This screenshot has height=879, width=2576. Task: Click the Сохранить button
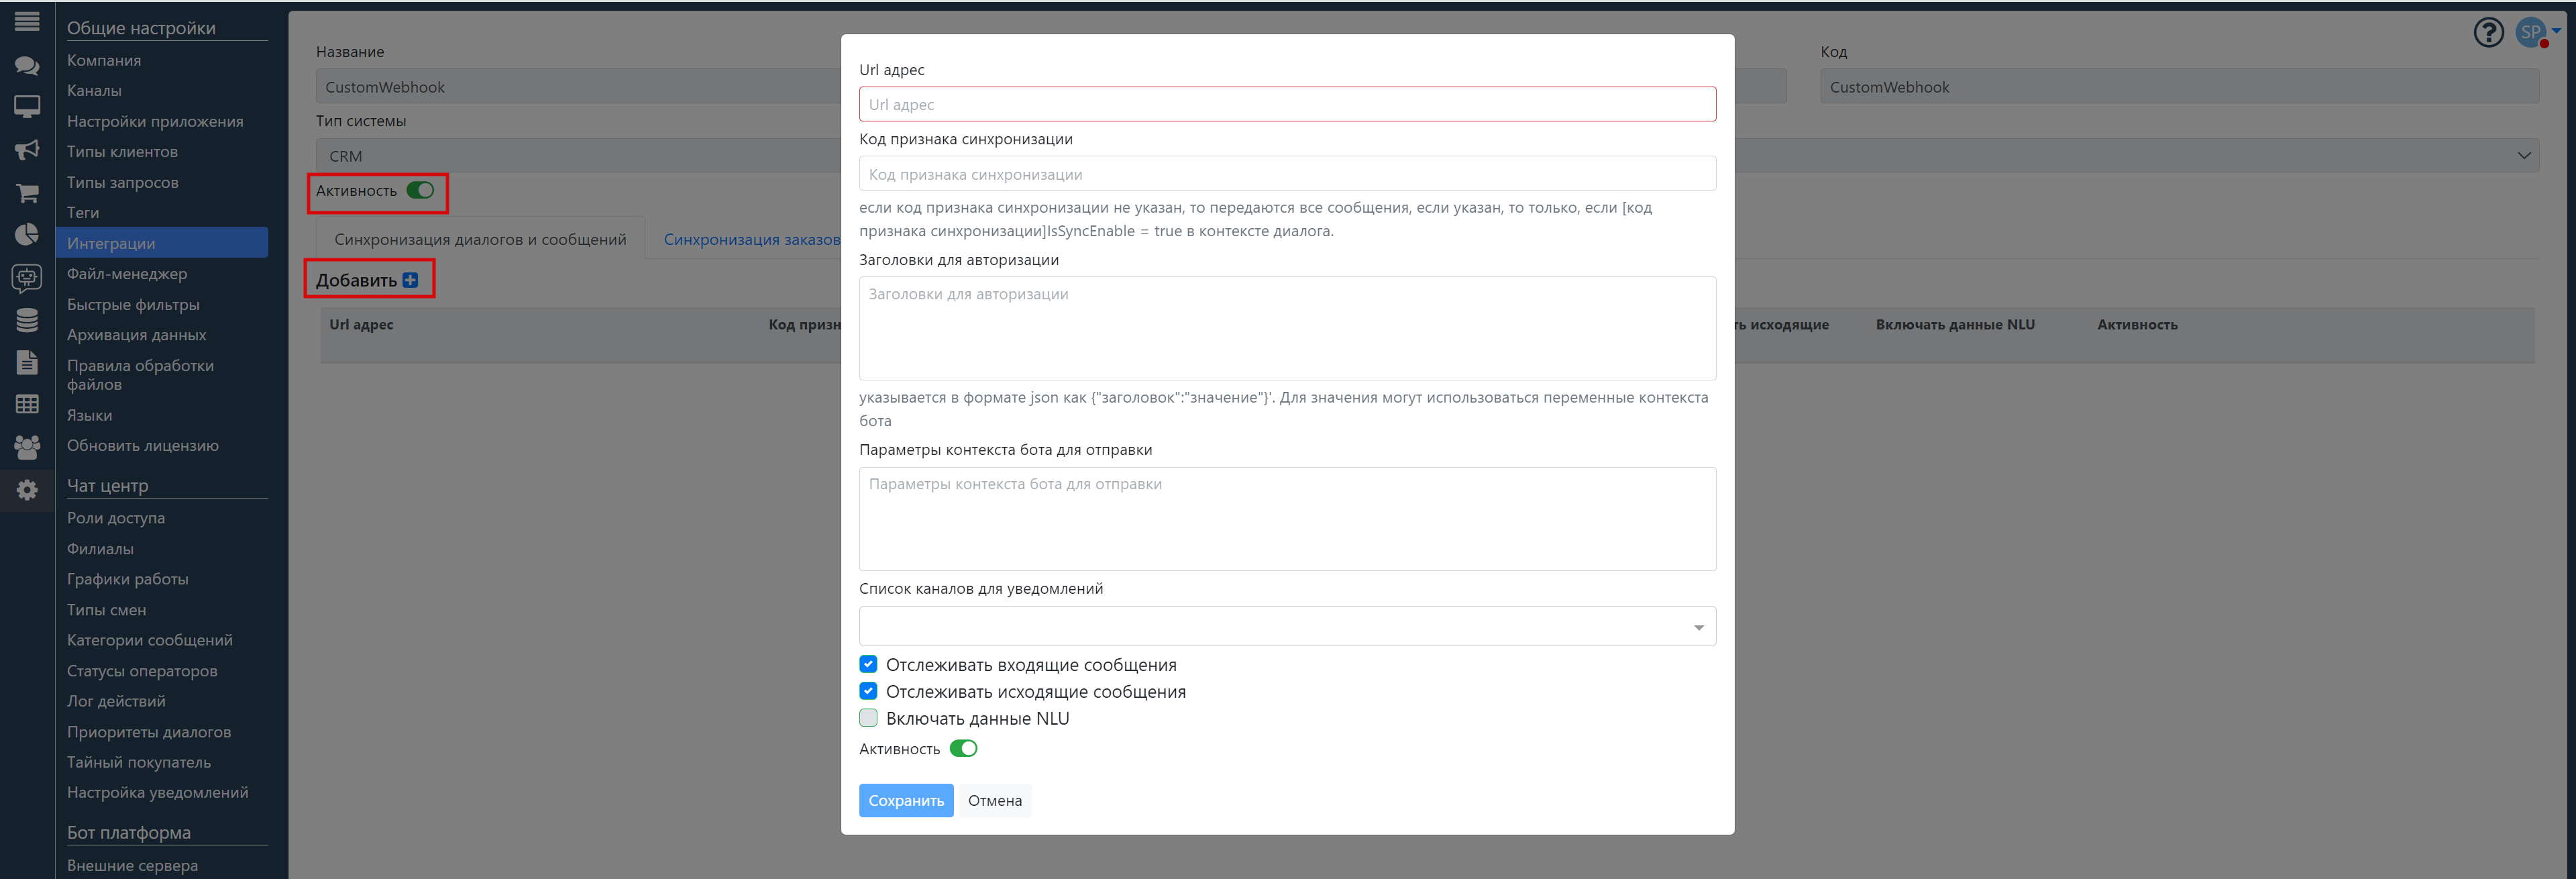pyautogui.click(x=906, y=800)
